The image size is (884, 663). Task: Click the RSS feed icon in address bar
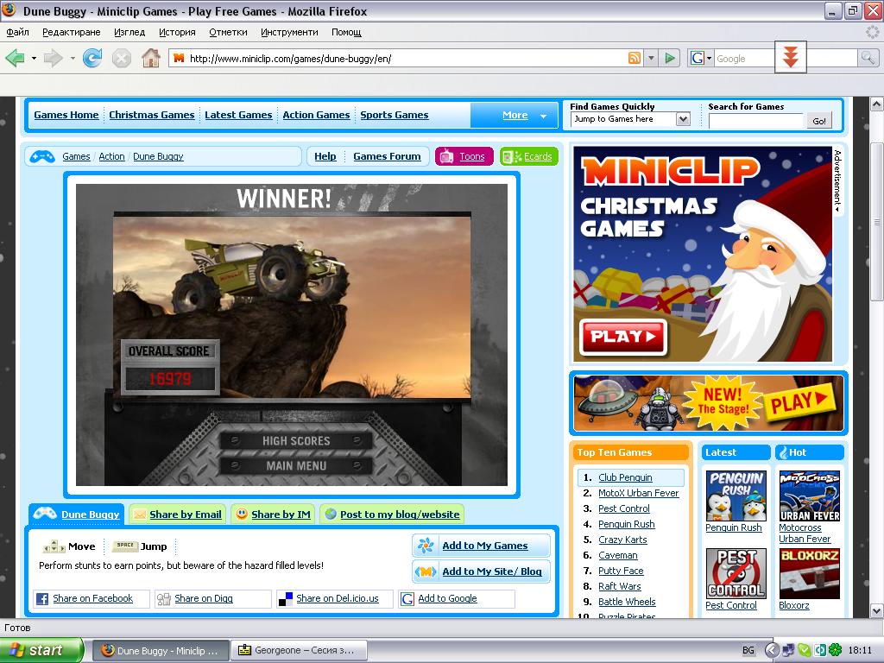(x=635, y=58)
